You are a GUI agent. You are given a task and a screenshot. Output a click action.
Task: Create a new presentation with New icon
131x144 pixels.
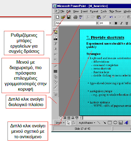(x=57, y=17)
